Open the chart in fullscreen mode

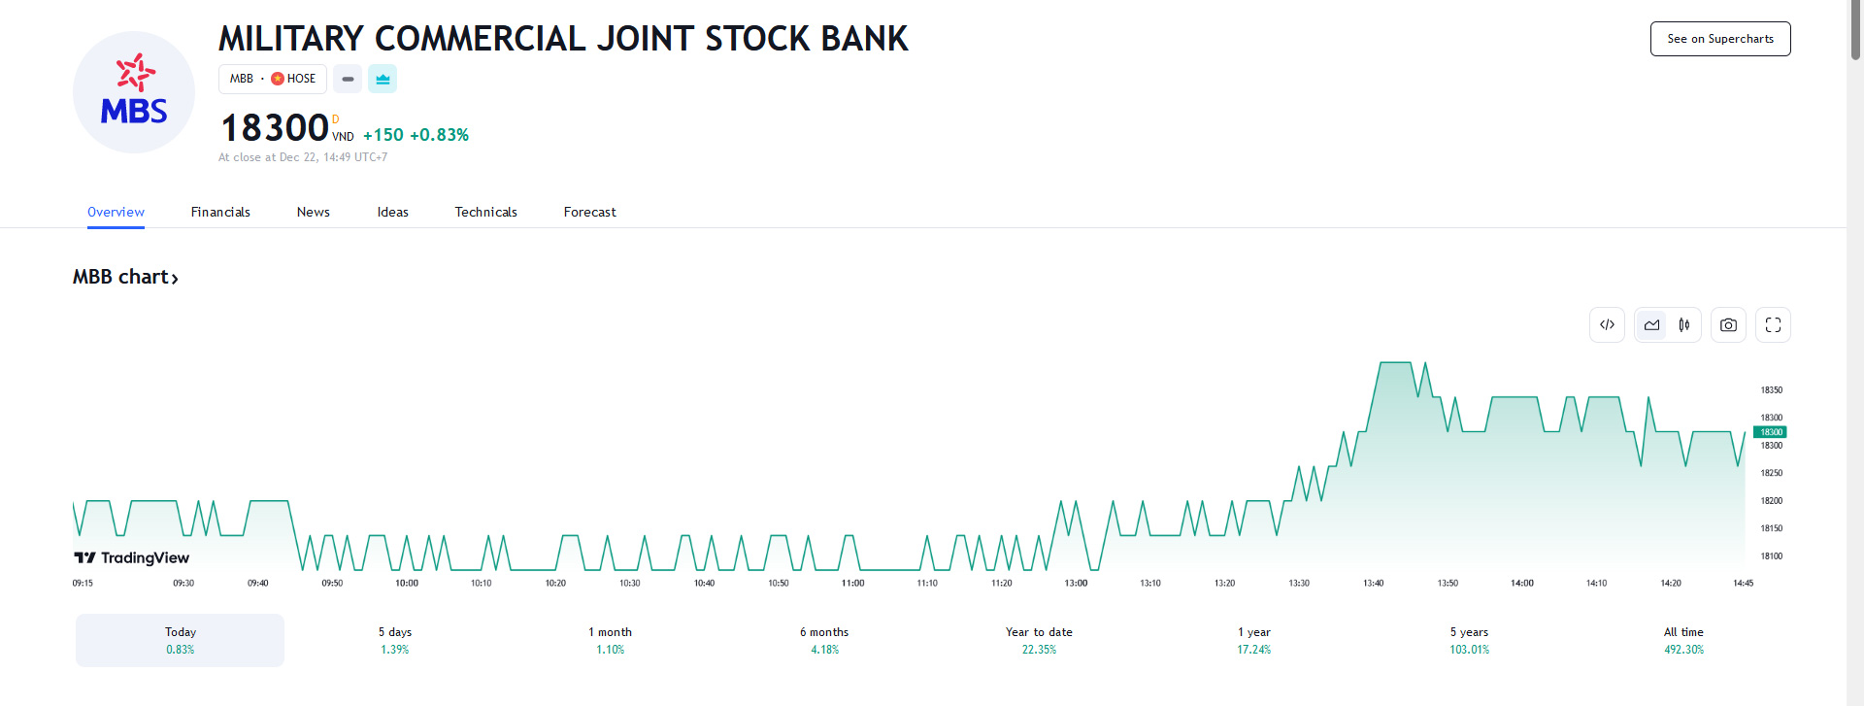coord(1773,325)
